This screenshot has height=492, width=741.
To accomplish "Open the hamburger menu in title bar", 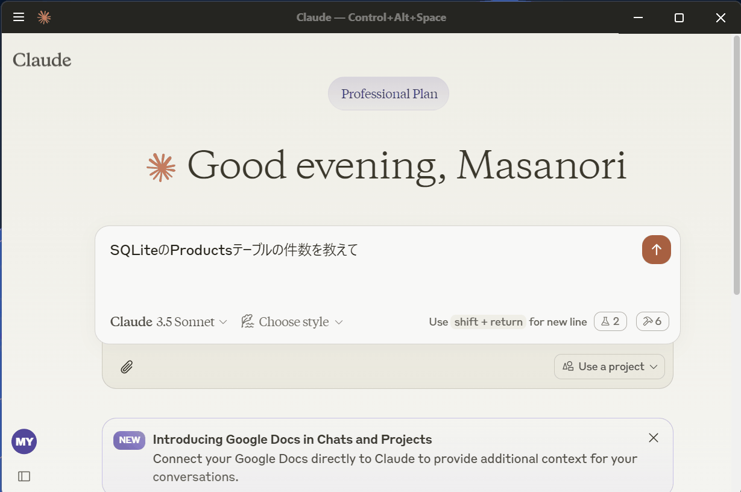I will [x=19, y=17].
